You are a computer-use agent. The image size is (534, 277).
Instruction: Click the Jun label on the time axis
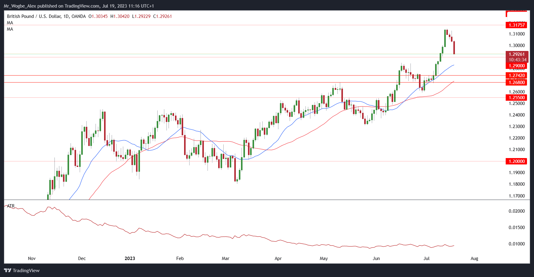coord(376,258)
